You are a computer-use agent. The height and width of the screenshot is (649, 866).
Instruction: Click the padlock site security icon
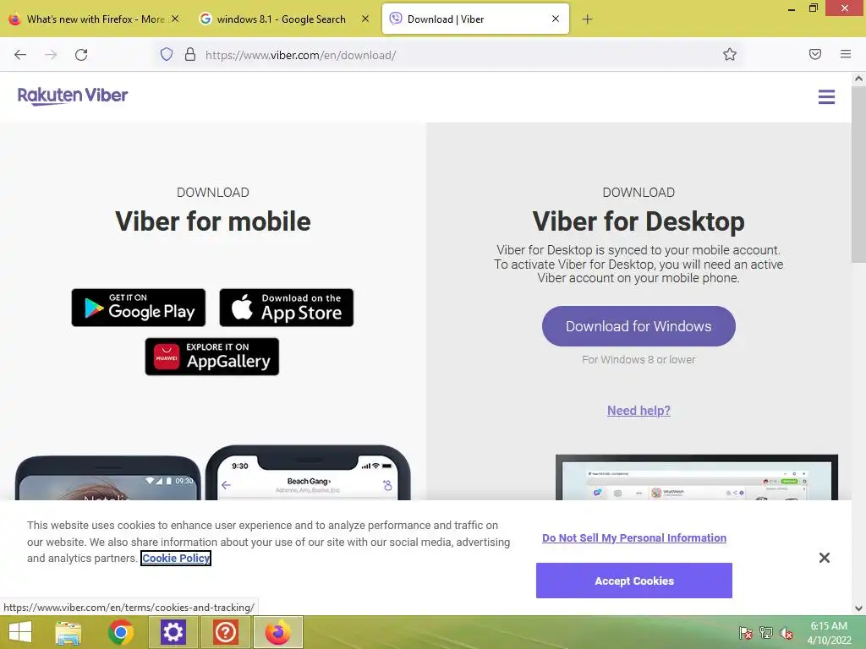pos(190,54)
